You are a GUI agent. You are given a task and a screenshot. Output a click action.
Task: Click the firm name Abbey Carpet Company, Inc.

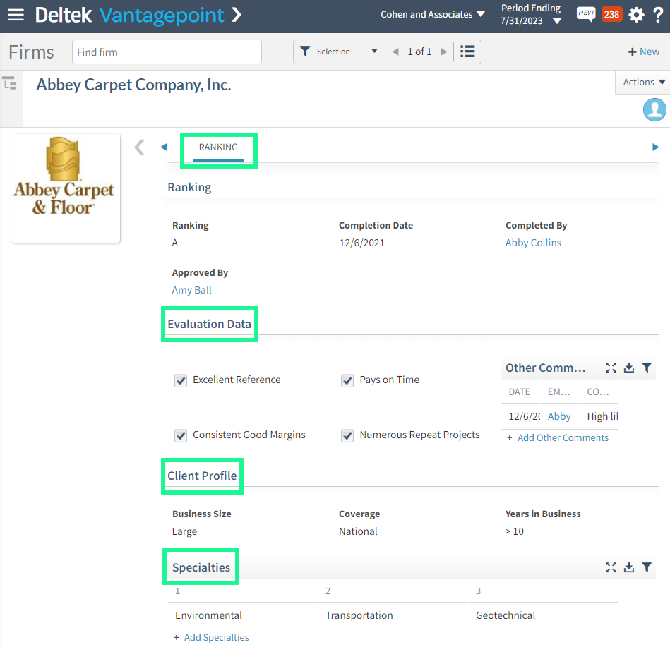click(133, 85)
